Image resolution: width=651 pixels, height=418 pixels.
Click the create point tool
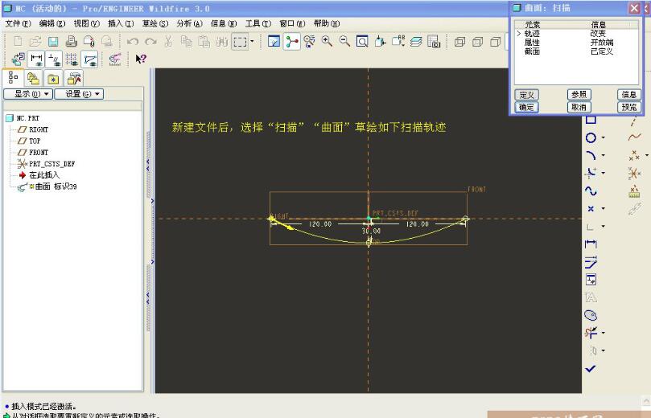(x=591, y=208)
